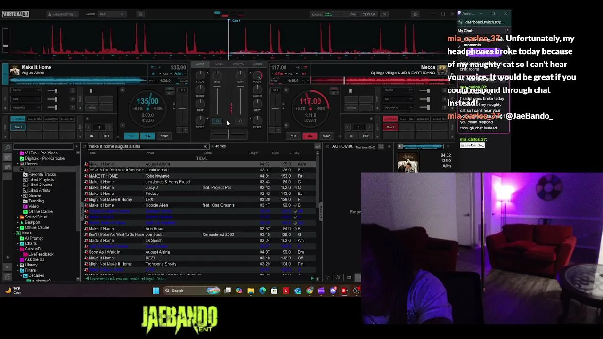This screenshot has height=339, width=603.
Task: Open Microsoft Edge from taskbar
Action: point(262,291)
